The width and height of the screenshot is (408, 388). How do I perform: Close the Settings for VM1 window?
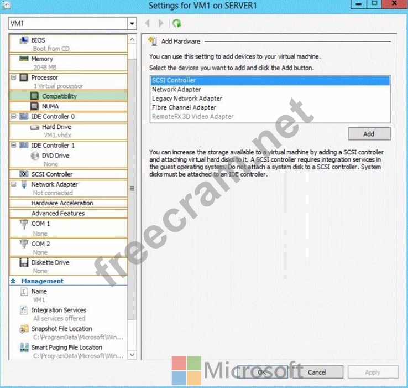click(395, 4)
